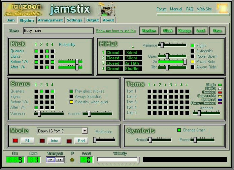
Task: Toggle Change Crash checkbox
Action: tap(179, 130)
